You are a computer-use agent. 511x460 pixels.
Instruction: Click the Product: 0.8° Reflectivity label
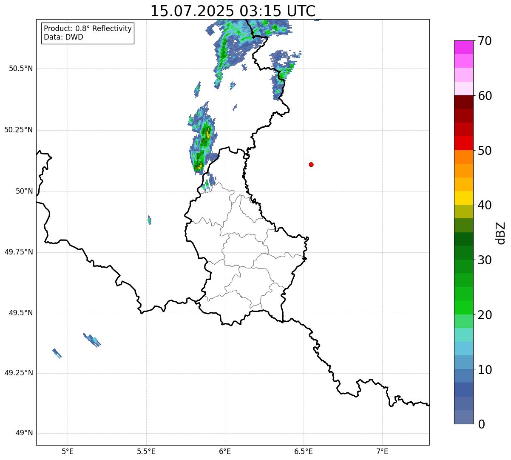(x=88, y=29)
